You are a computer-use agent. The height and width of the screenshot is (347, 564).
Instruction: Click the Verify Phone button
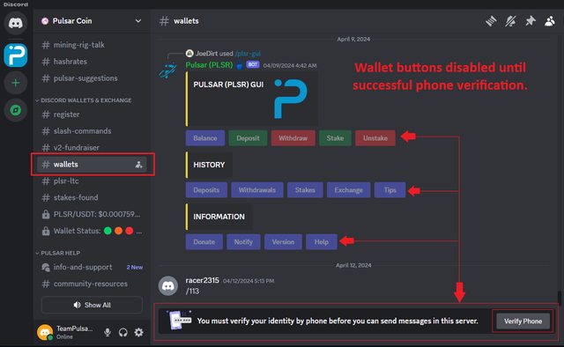pos(523,321)
